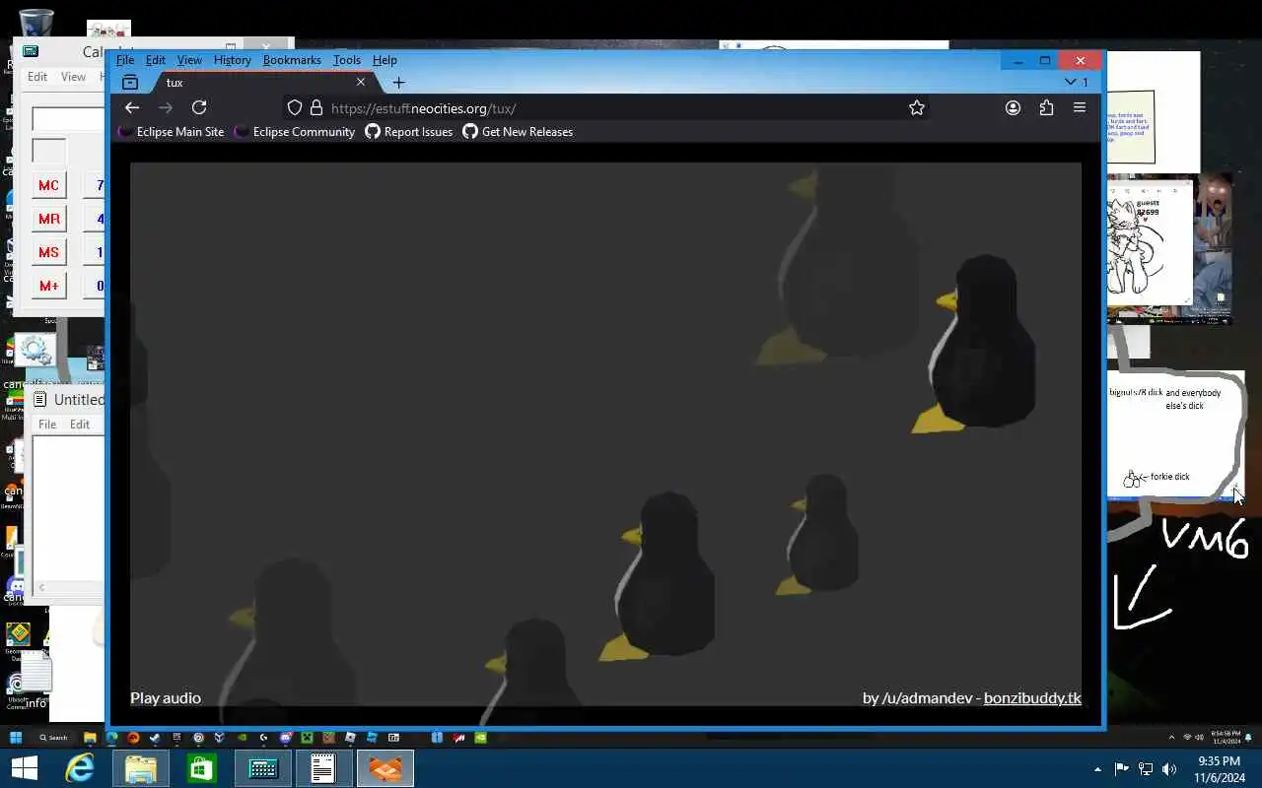
Task: Open the green creeper-face icon on inner taskbar
Action: pyautogui.click(x=307, y=738)
